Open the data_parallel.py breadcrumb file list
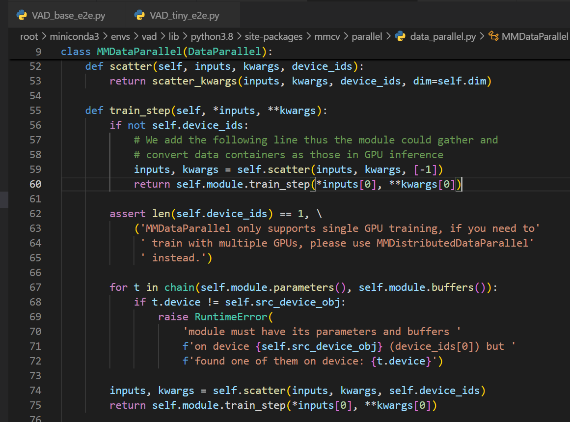The width and height of the screenshot is (570, 422). [x=442, y=36]
